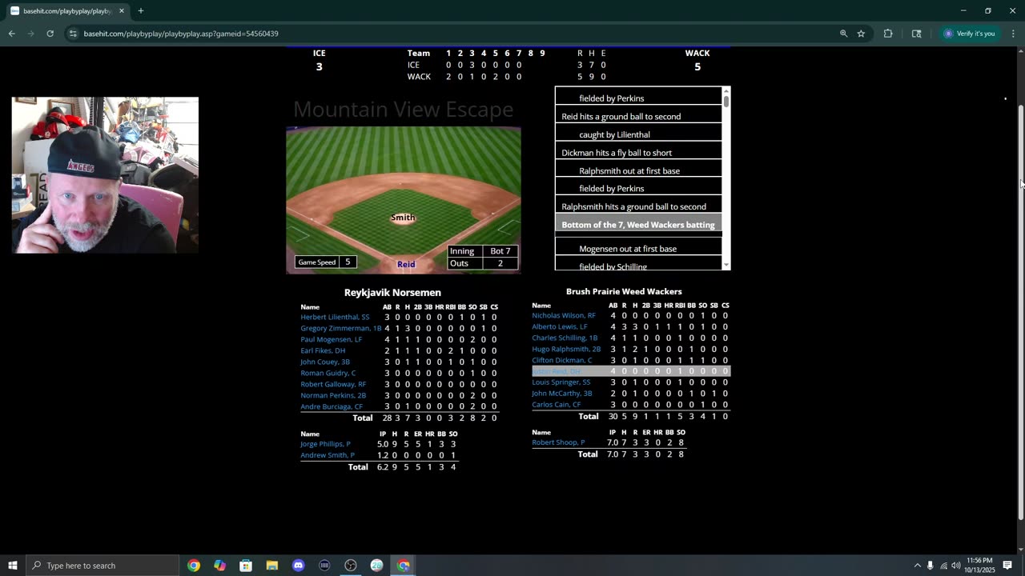Image resolution: width=1025 pixels, height=576 pixels.
Task: Open Nicholas Wilson's player link
Action: point(564,316)
